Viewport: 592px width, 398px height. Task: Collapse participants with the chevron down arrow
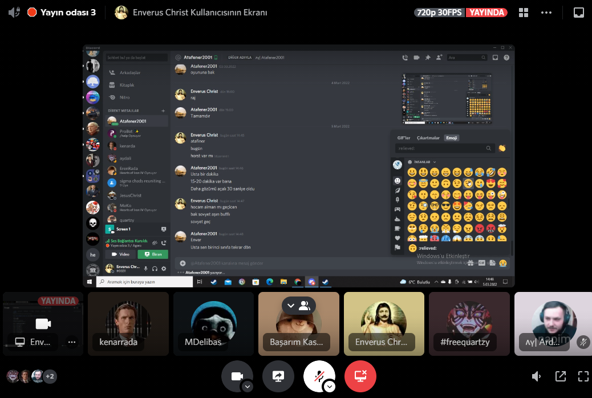click(x=291, y=306)
